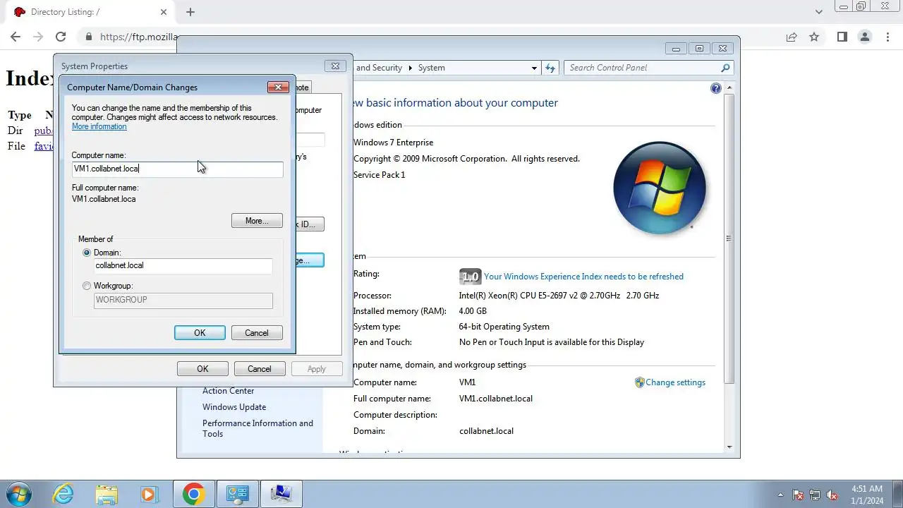
Task: Close the System Properties window
Action: (336, 66)
